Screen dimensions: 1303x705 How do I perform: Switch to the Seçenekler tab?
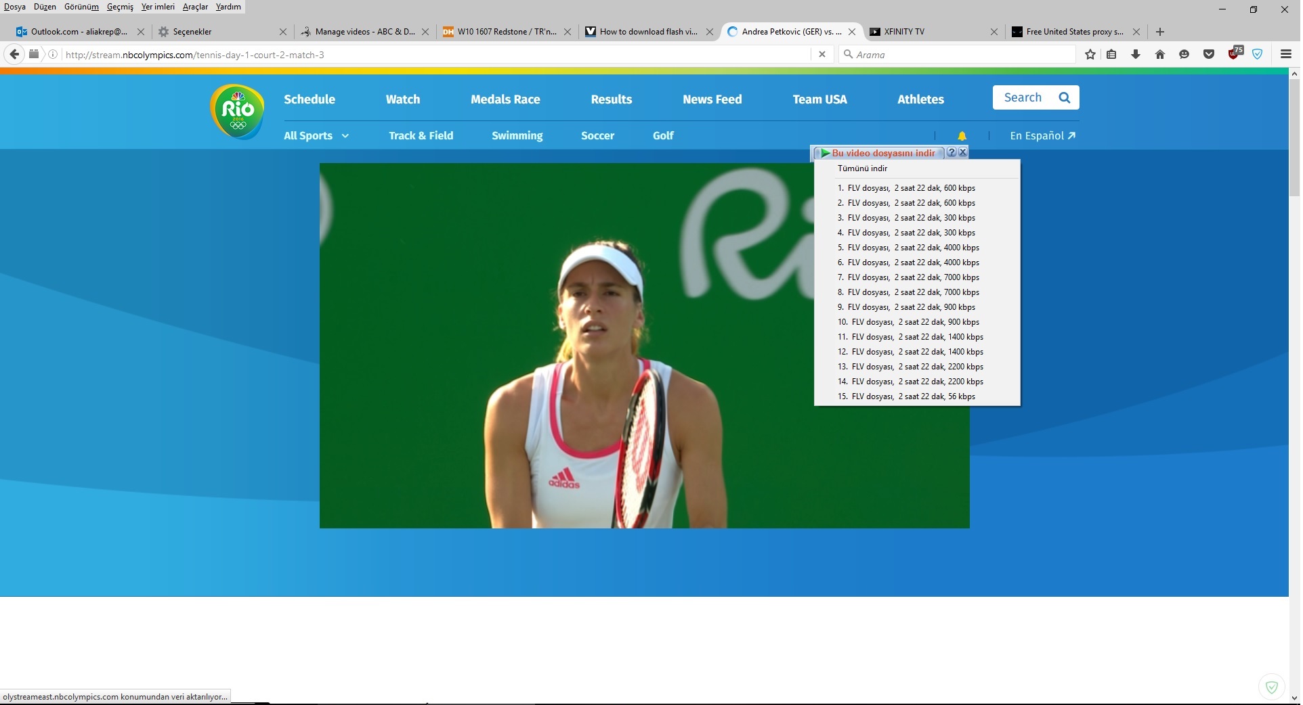pos(217,31)
